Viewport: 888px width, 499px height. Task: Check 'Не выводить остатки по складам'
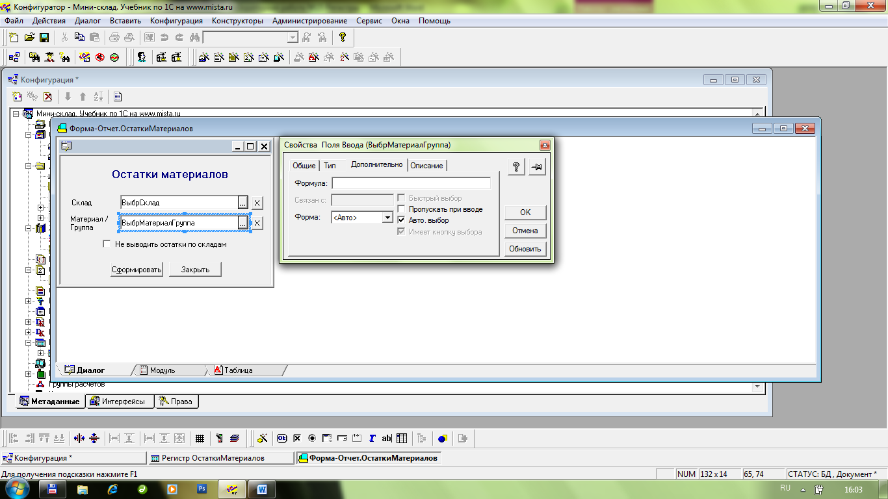click(x=107, y=244)
